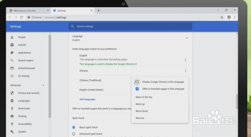The width and height of the screenshot is (251, 137).
Task: Click the Settings page title
Action: [x=16, y=26]
